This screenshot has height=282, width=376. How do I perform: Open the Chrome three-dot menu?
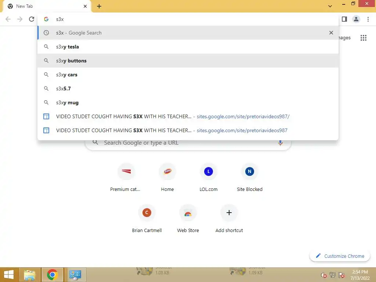coord(368,19)
